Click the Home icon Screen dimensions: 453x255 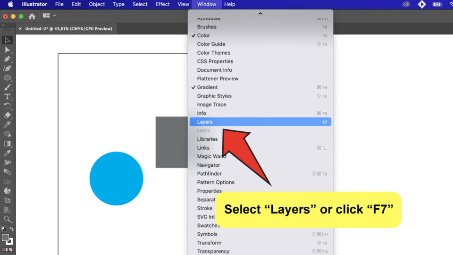click(x=32, y=16)
